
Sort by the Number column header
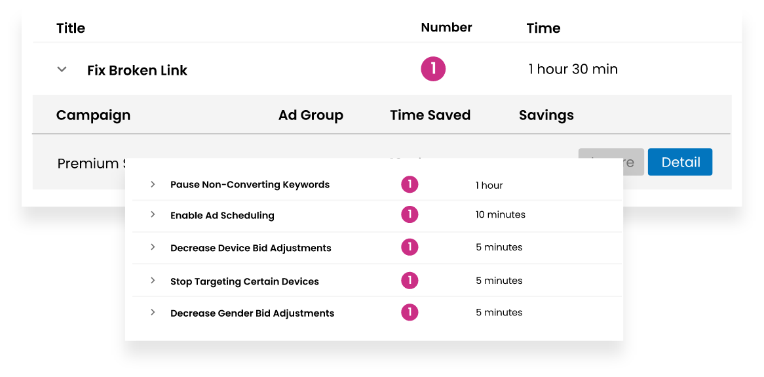pos(446,28)
